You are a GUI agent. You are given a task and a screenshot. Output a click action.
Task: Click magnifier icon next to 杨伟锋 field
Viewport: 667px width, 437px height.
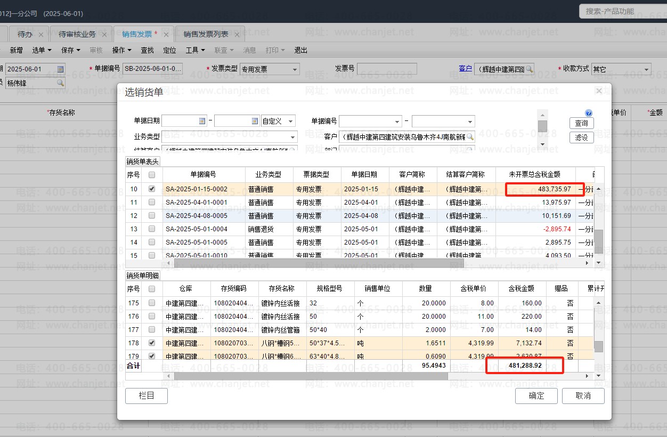(x=60, y=83)
